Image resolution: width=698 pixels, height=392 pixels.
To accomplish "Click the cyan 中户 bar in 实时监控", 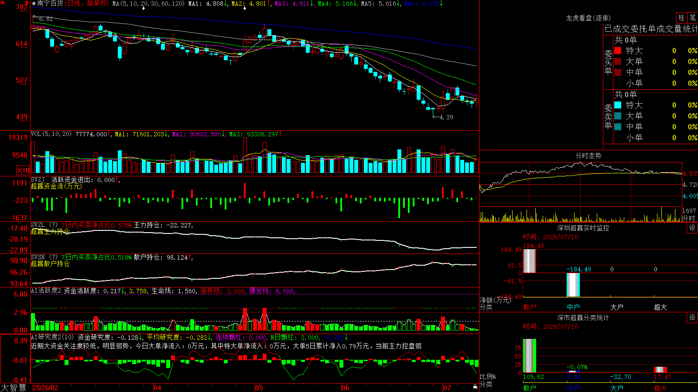I will coord(573,285).
